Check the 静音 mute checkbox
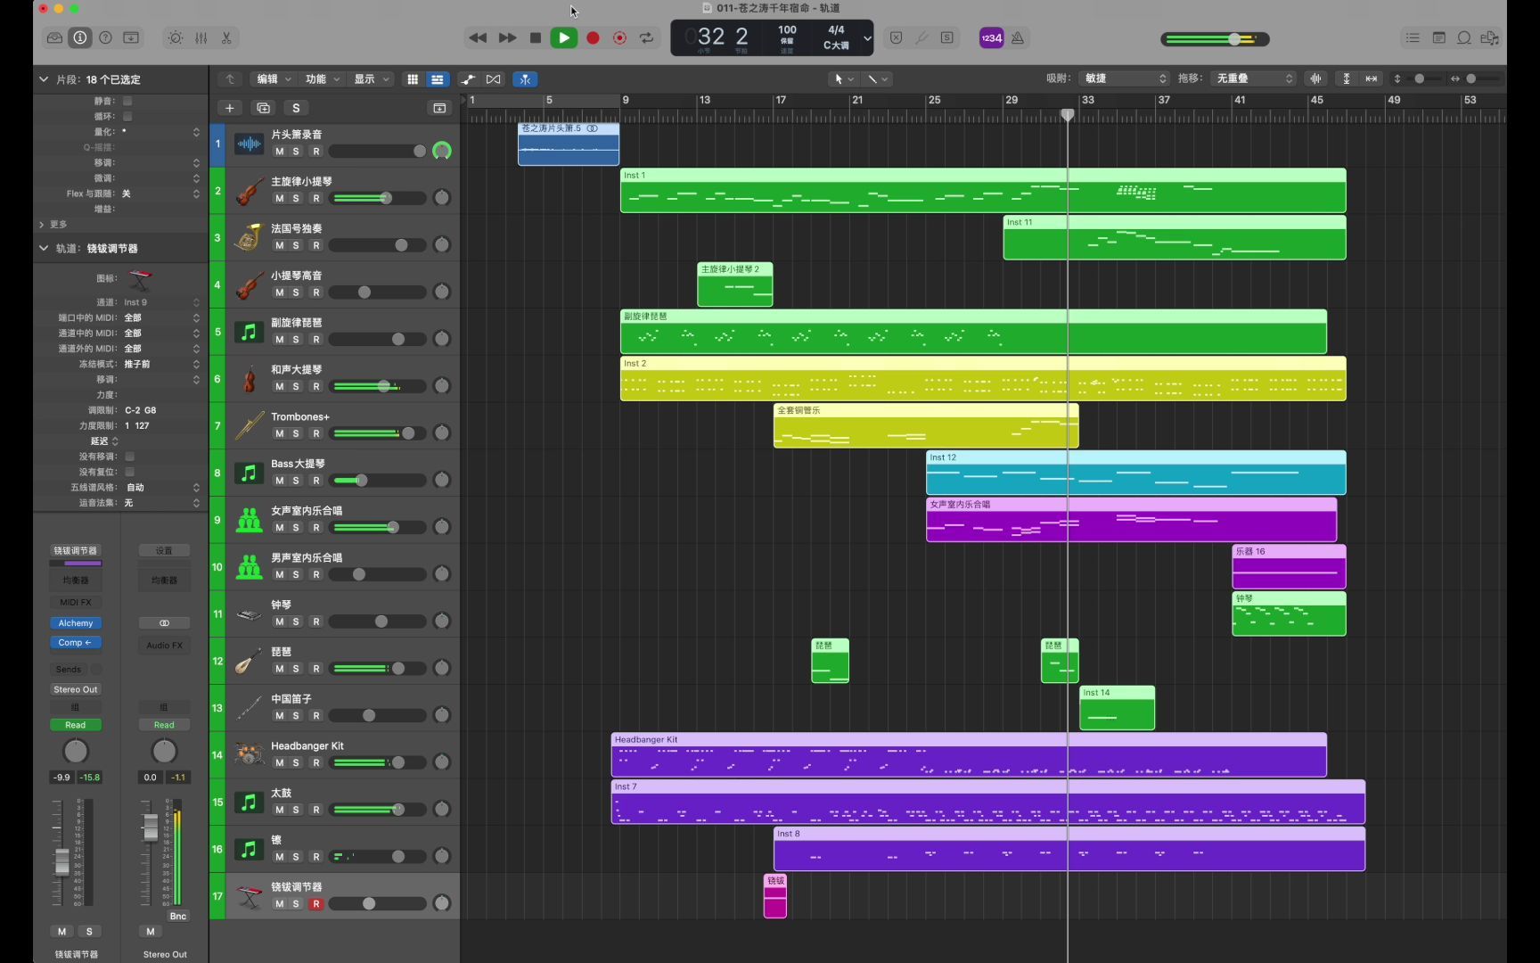Viewport: 1540px width, 963px height. [x=127, y=101]
